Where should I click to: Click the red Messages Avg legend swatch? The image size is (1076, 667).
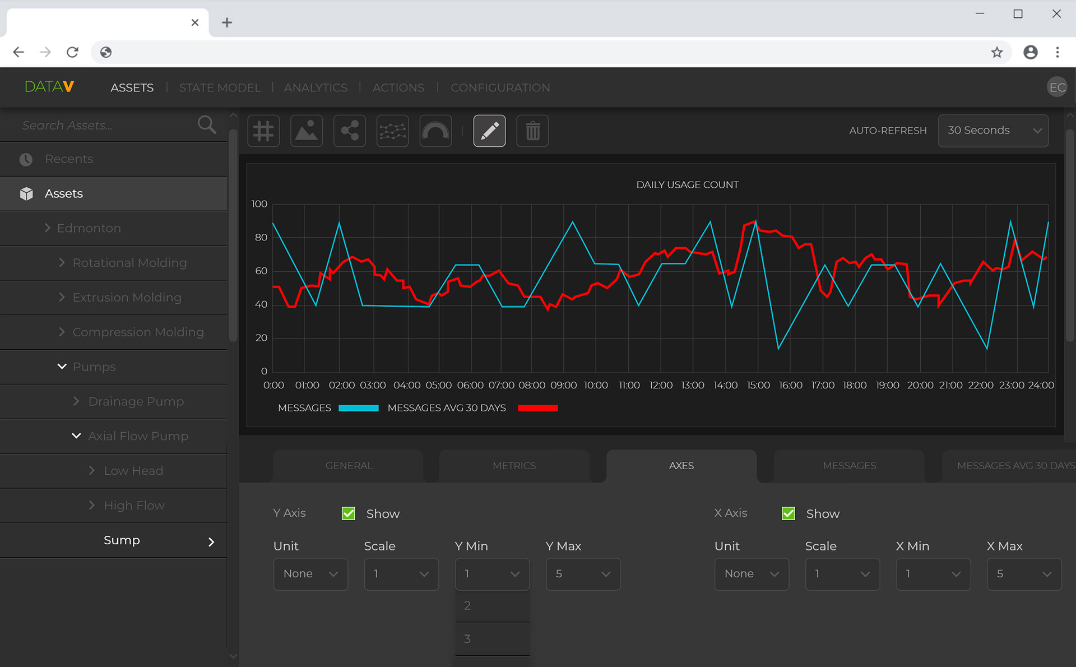tap(537, 408)
